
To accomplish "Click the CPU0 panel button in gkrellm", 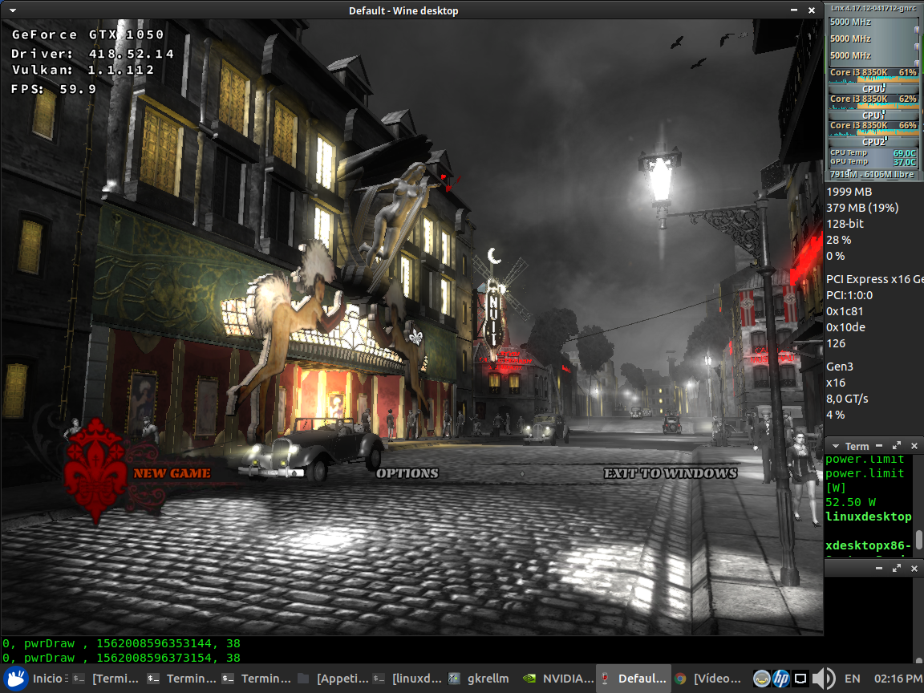I will (874, 89).
